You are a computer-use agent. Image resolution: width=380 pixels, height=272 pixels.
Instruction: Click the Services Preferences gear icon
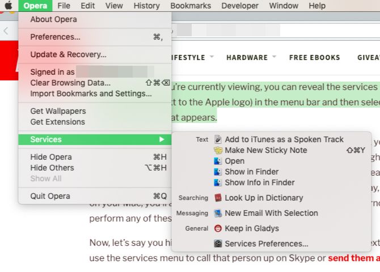(218, 244)
